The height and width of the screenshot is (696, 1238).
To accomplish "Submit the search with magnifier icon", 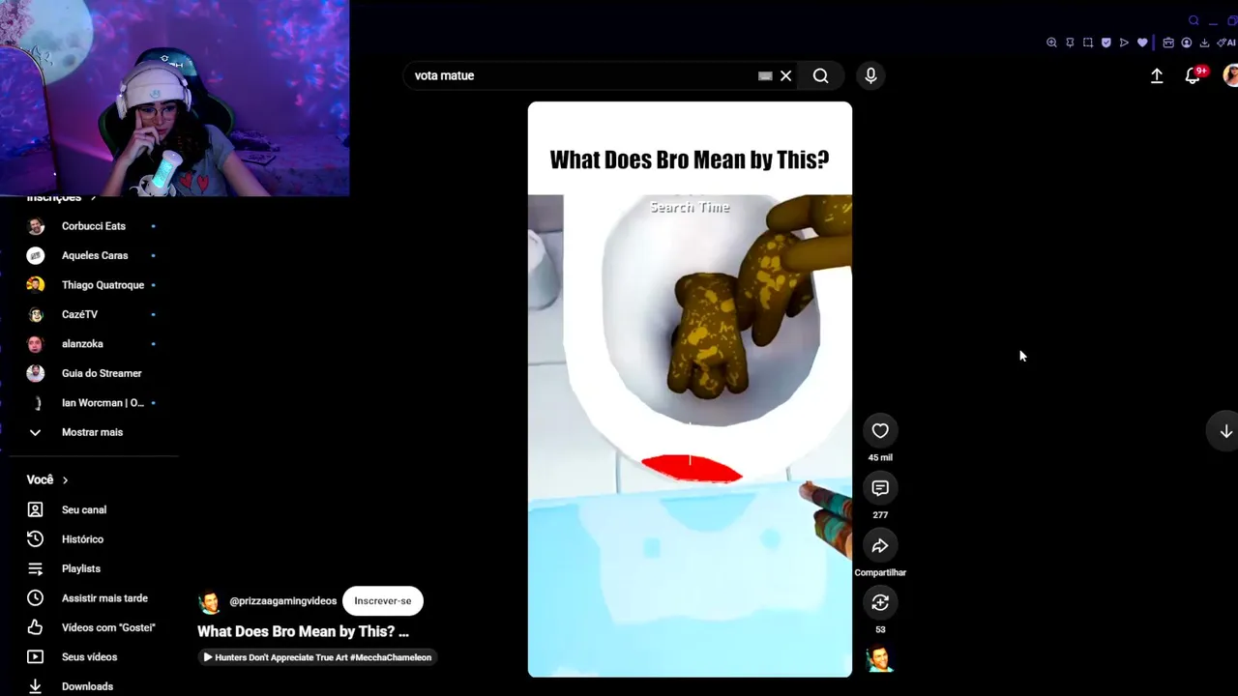I will 821,75.
